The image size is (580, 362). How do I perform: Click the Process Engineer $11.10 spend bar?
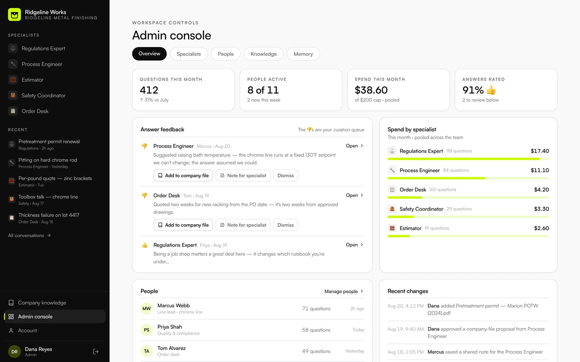[x=468, y=178]
